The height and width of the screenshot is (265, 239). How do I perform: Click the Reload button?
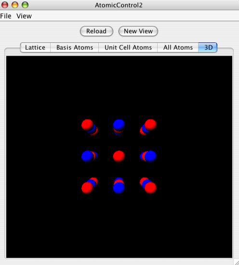point(96,31)
